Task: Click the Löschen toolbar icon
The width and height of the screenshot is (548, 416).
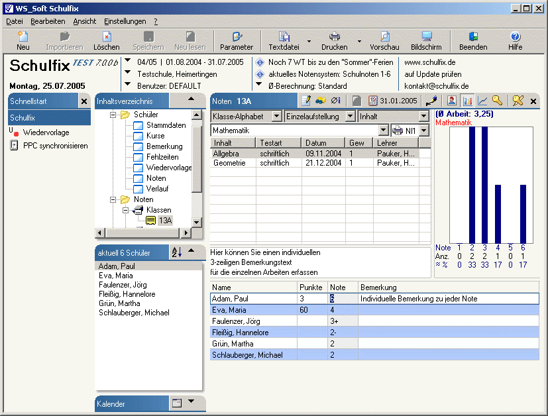Action: point(106,37)
